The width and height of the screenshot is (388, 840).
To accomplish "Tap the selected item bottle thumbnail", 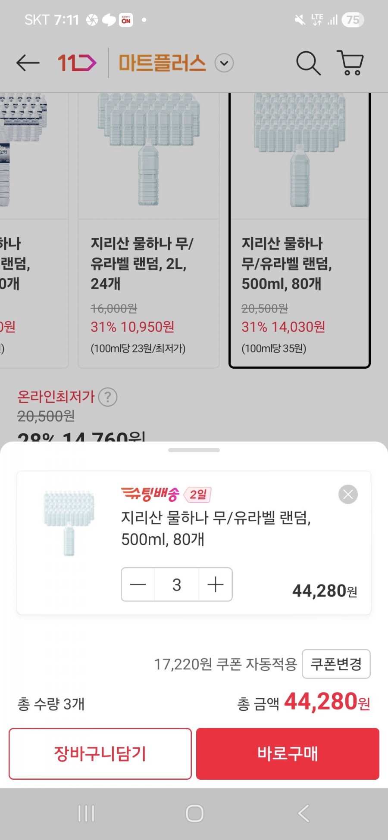I will pos(69,523).
